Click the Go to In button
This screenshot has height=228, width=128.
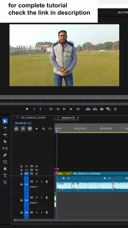(51, 109)
